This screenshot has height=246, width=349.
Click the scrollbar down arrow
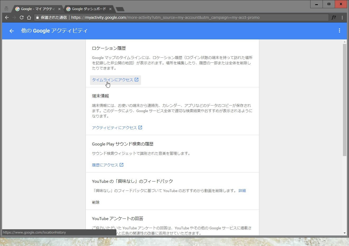click(345, 233)
